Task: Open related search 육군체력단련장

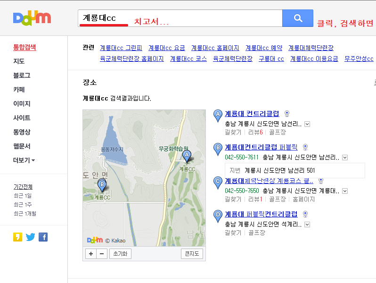Action: pos(233,58)
